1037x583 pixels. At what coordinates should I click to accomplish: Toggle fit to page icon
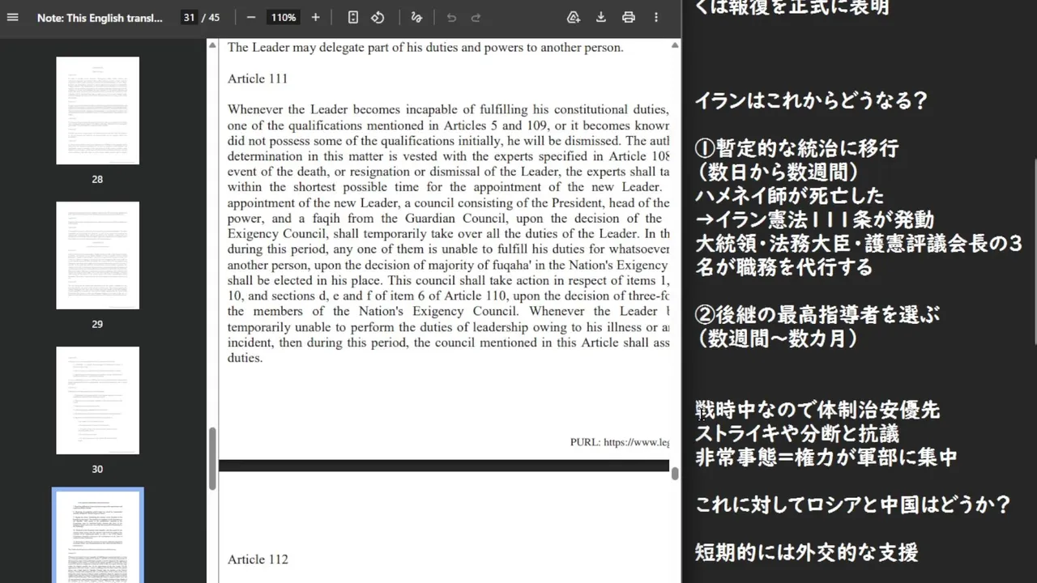[353, 17]
